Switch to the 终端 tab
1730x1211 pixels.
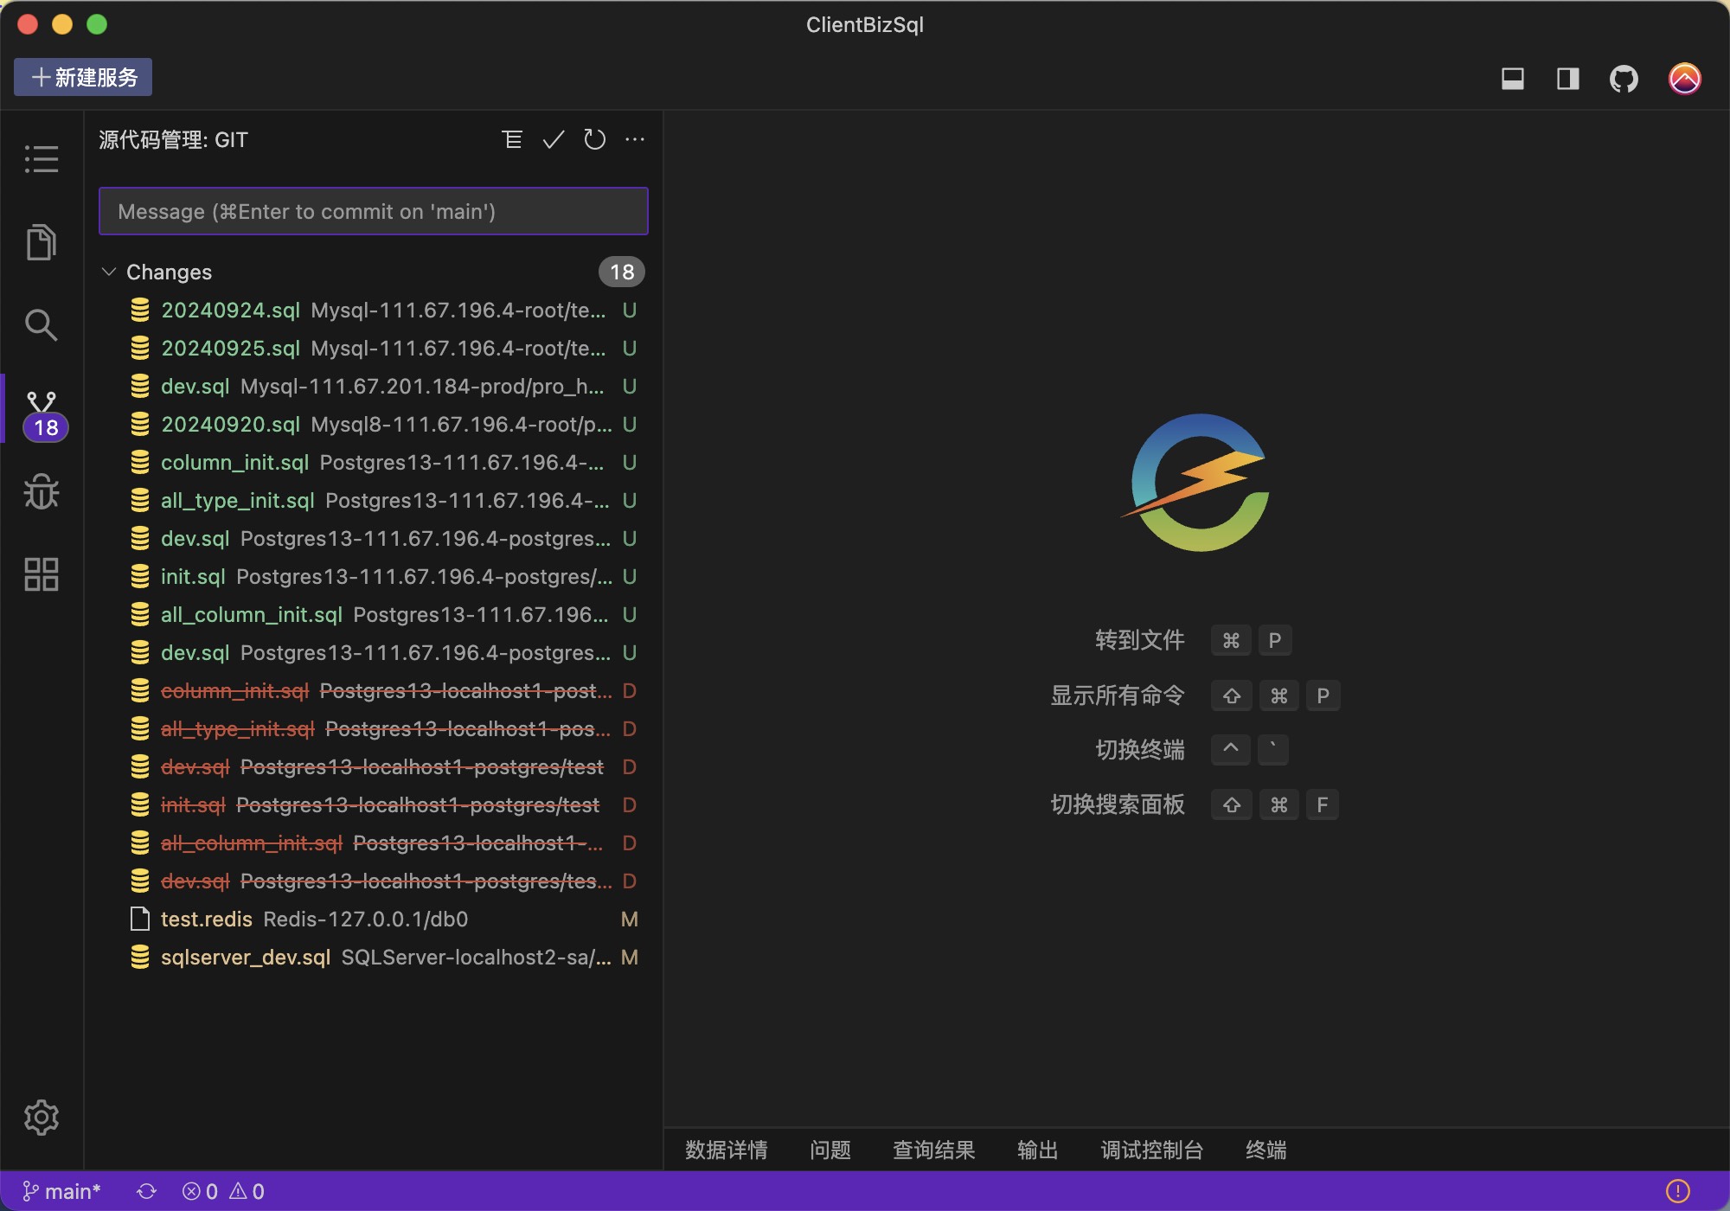[x=1265, y=1150]
